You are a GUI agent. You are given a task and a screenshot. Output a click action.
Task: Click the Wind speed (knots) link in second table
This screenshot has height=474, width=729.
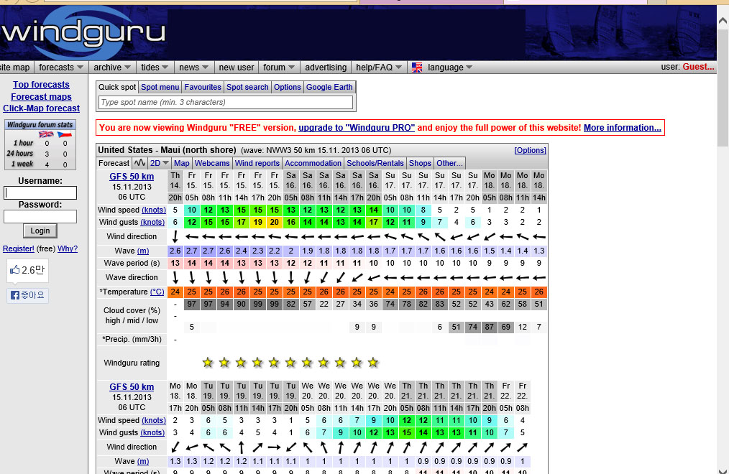coord(153,420)
